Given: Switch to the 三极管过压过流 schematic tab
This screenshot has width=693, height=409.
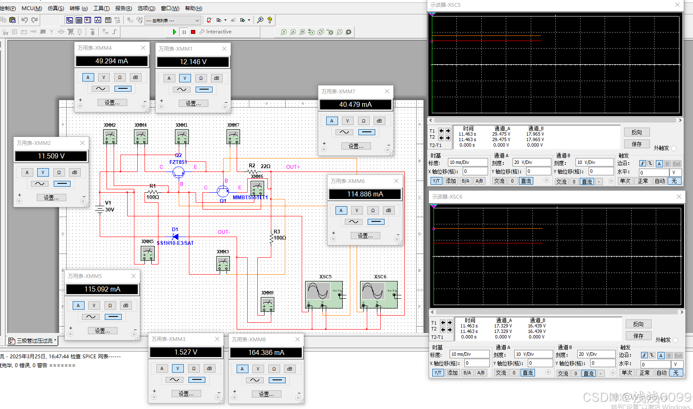Looking at the screenshot, I should pos(33,341).
